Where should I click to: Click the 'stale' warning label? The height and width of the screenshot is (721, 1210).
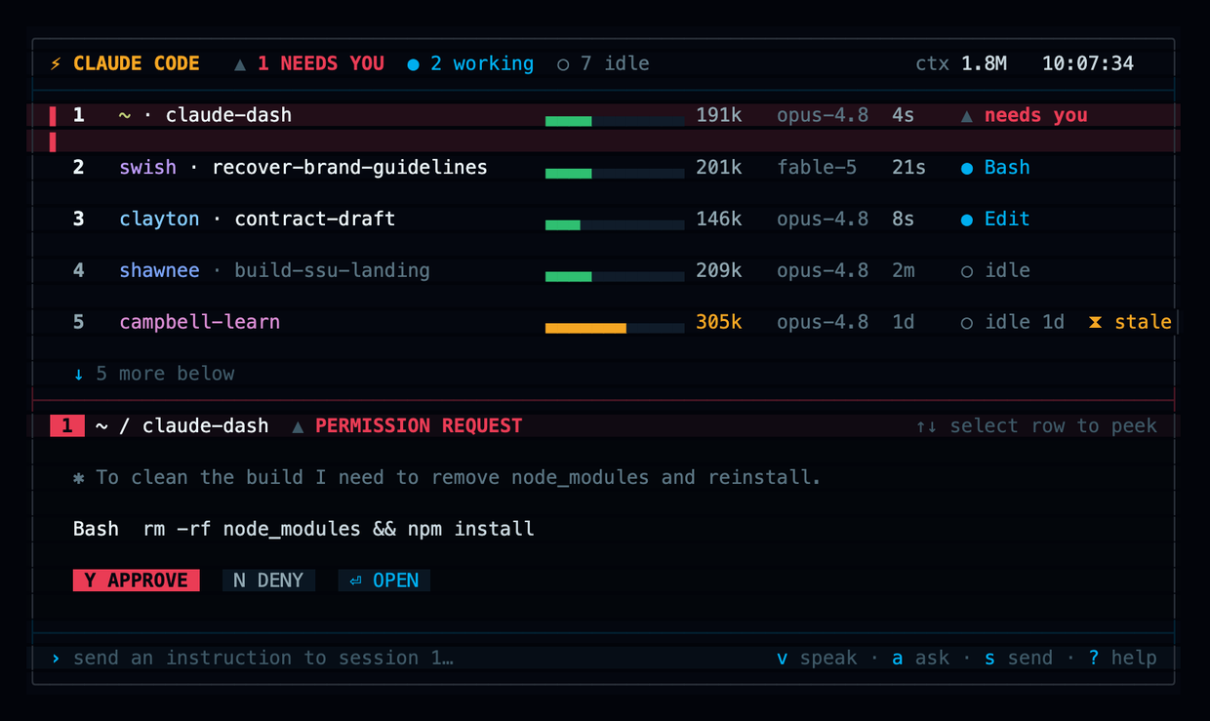tap(1143, 322)
